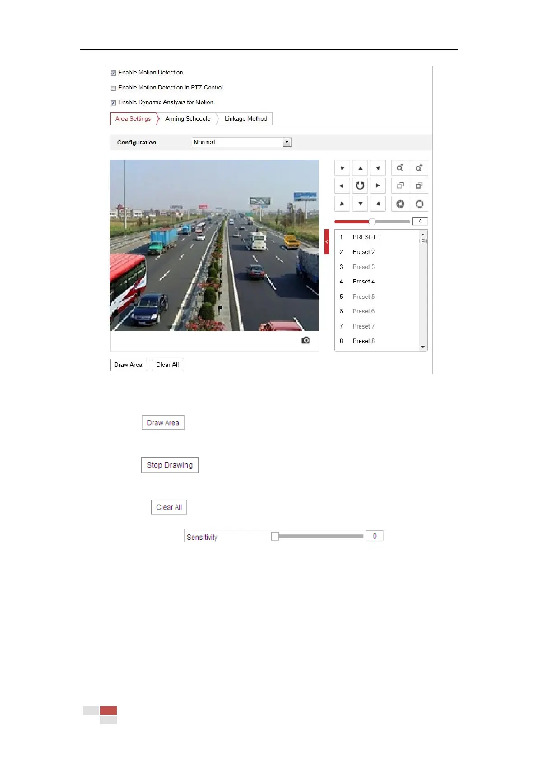Click the highway live view preview
The image size is (537, 760).
214,246
